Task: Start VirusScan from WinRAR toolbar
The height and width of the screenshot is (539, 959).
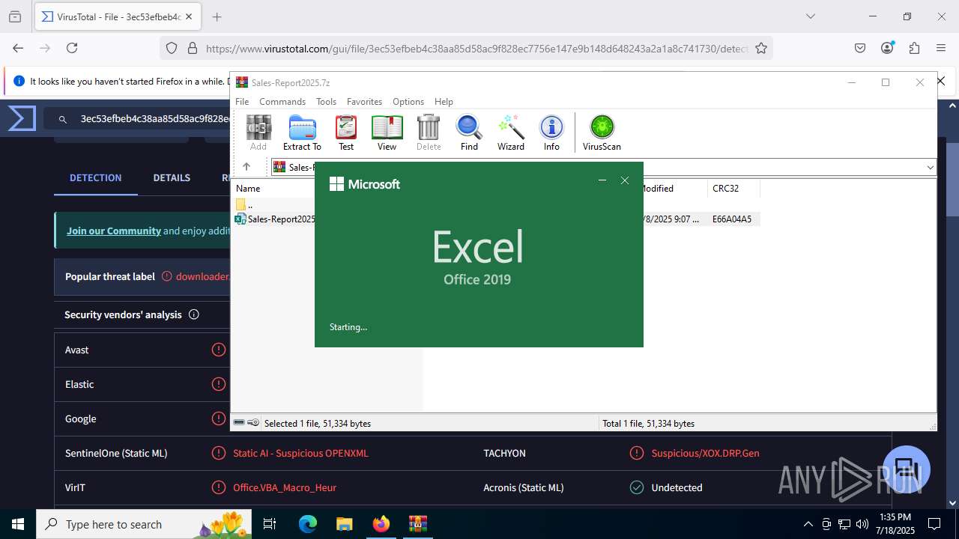Action: click(602, 133)
